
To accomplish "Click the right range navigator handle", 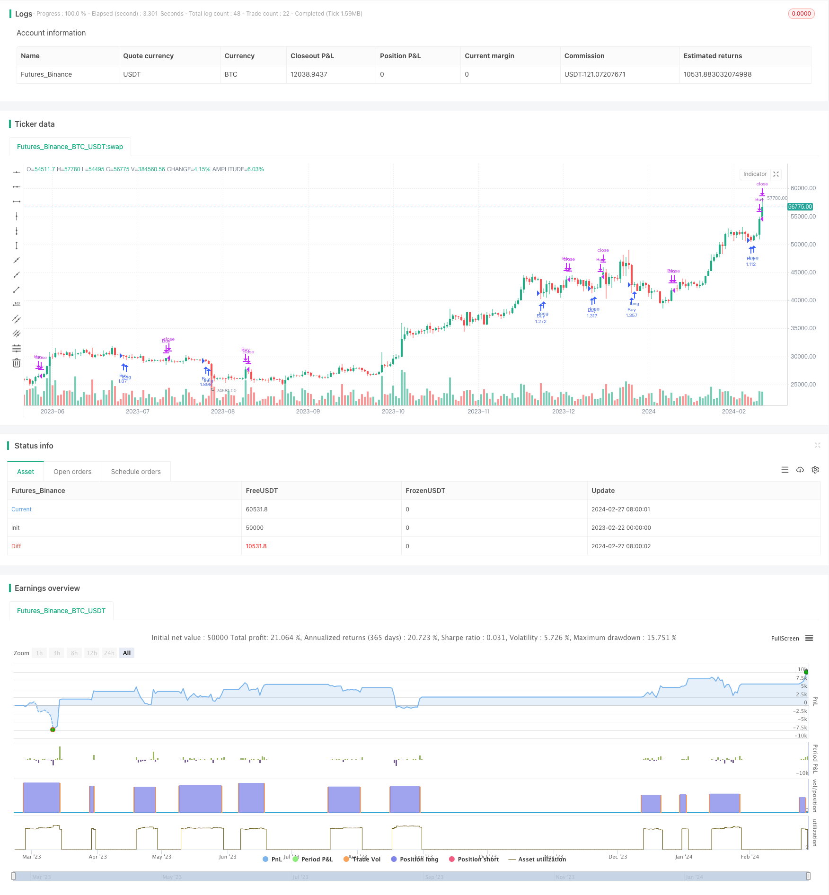I will [809, 876].
